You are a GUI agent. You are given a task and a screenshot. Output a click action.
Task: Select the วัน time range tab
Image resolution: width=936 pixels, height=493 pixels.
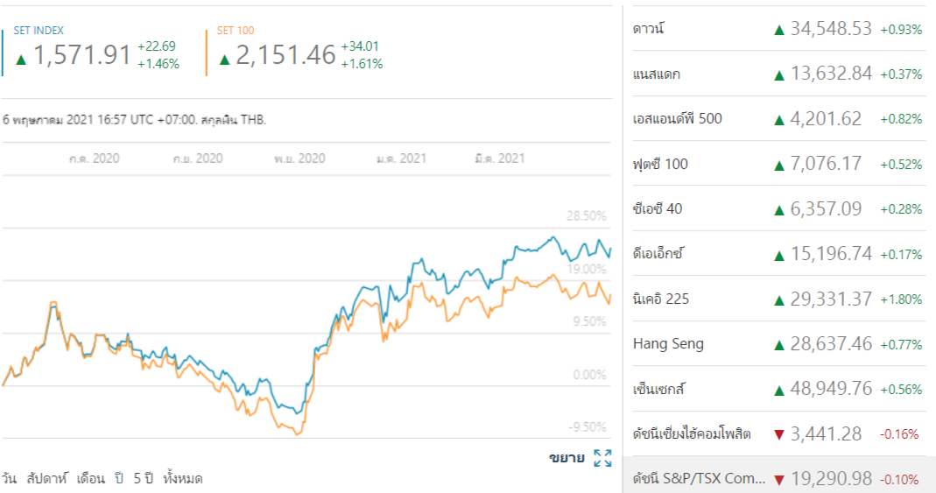tap(10, 478)
